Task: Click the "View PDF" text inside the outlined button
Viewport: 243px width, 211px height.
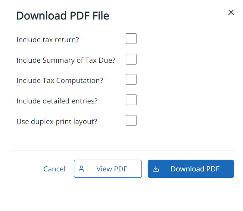Action: [x=112, y=169]
